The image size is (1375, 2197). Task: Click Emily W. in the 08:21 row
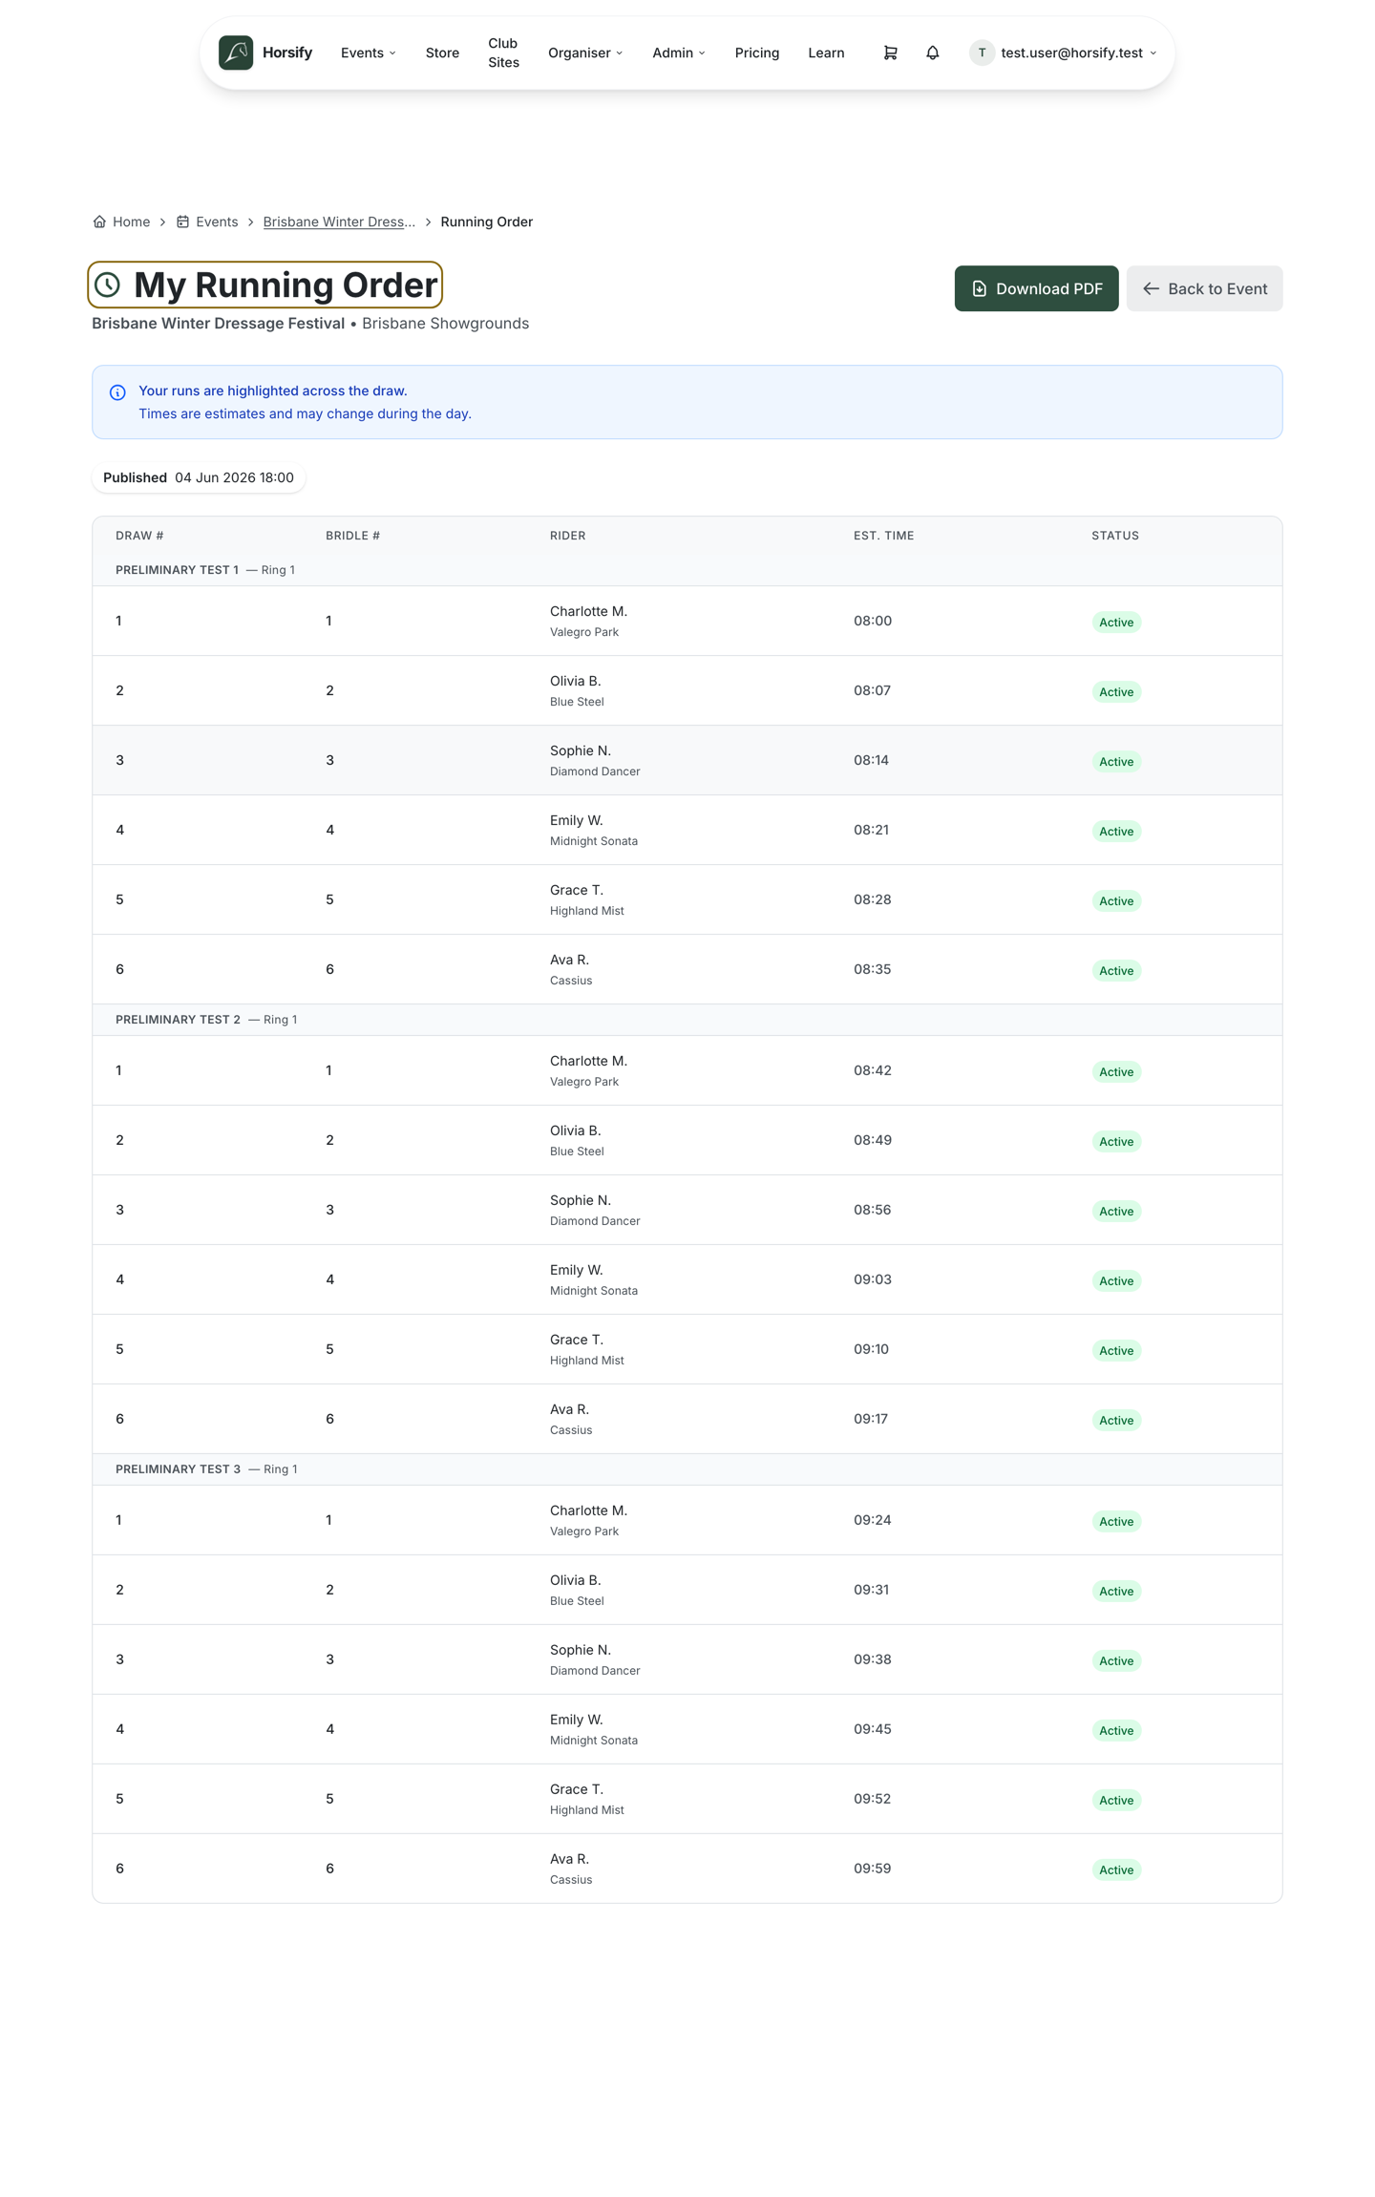(x=576, y=820)
